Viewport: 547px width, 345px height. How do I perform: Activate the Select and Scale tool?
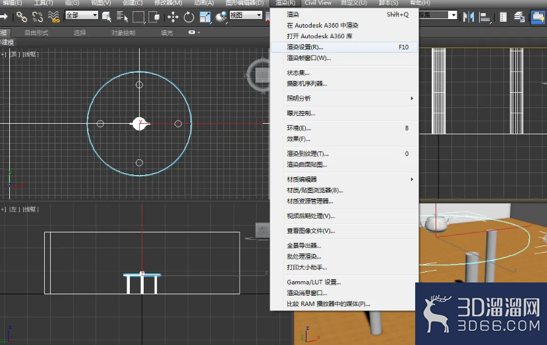205,16
